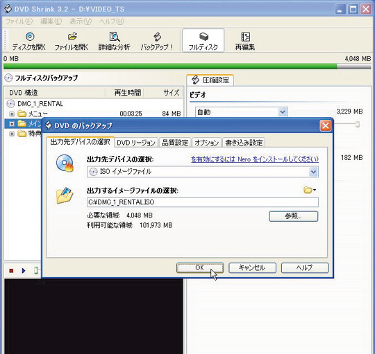Switch to the 書き込み設定 tab
This screenshot has width=375, height=354.
pos(244,143)
